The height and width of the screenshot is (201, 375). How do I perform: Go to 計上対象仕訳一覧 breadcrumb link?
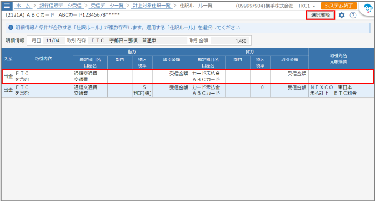151,6
